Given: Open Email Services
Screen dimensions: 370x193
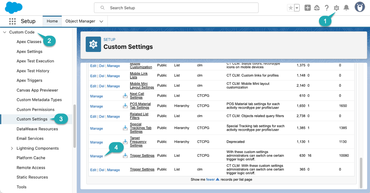Looking at the screenshot, I should [30, 139].
